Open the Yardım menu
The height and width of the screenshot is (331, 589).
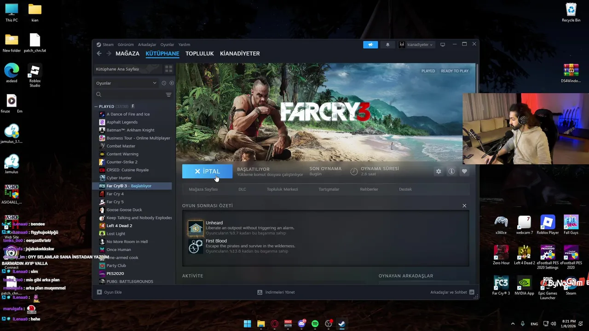pos(184,45)
